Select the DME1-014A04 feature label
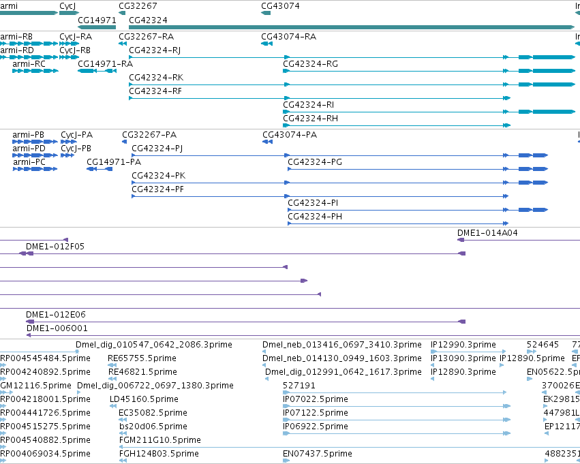The image size is (580, 464). tap(487, 233)
